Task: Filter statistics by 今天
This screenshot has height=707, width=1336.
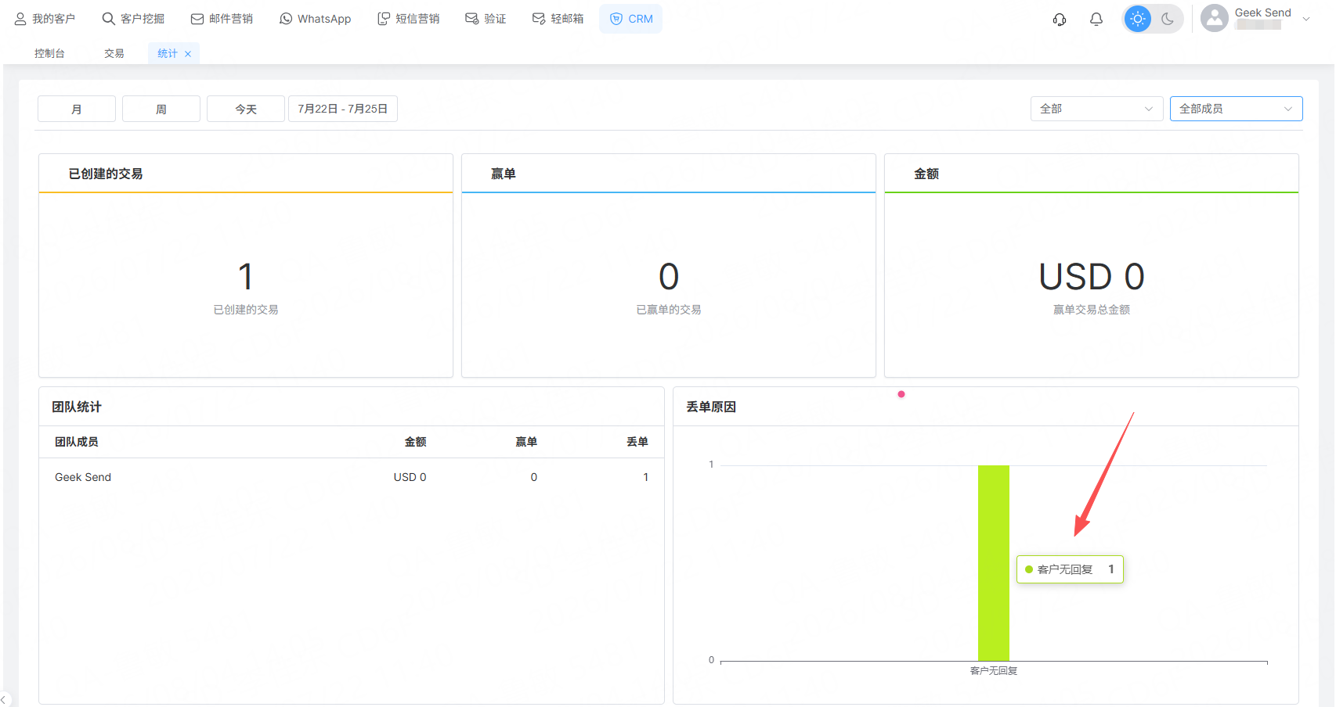Action: [246, 109]
